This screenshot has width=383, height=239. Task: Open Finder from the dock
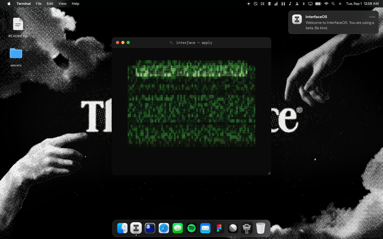point(122,228)
